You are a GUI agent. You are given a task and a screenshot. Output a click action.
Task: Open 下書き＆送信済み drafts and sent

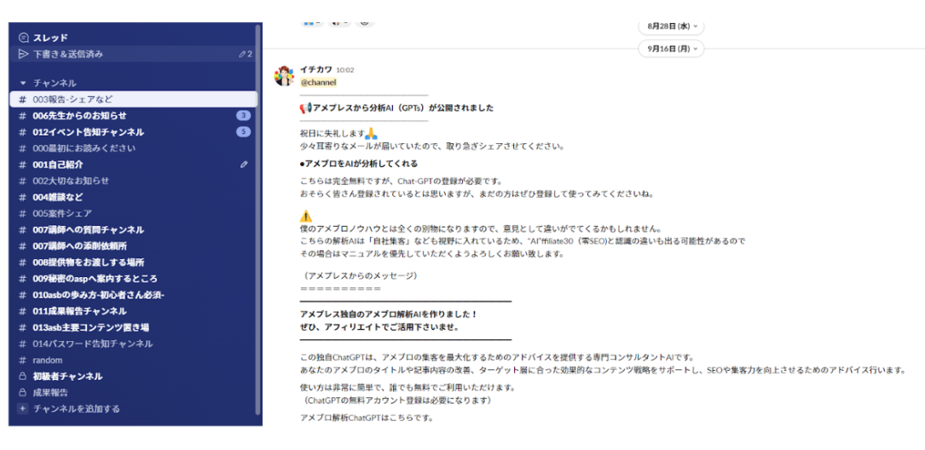click(133, 55)
